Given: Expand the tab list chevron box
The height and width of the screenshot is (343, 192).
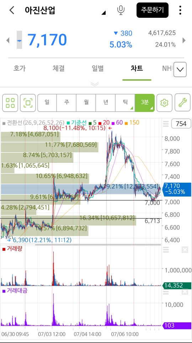Looking at the screenshot, I should click(180, 70).
